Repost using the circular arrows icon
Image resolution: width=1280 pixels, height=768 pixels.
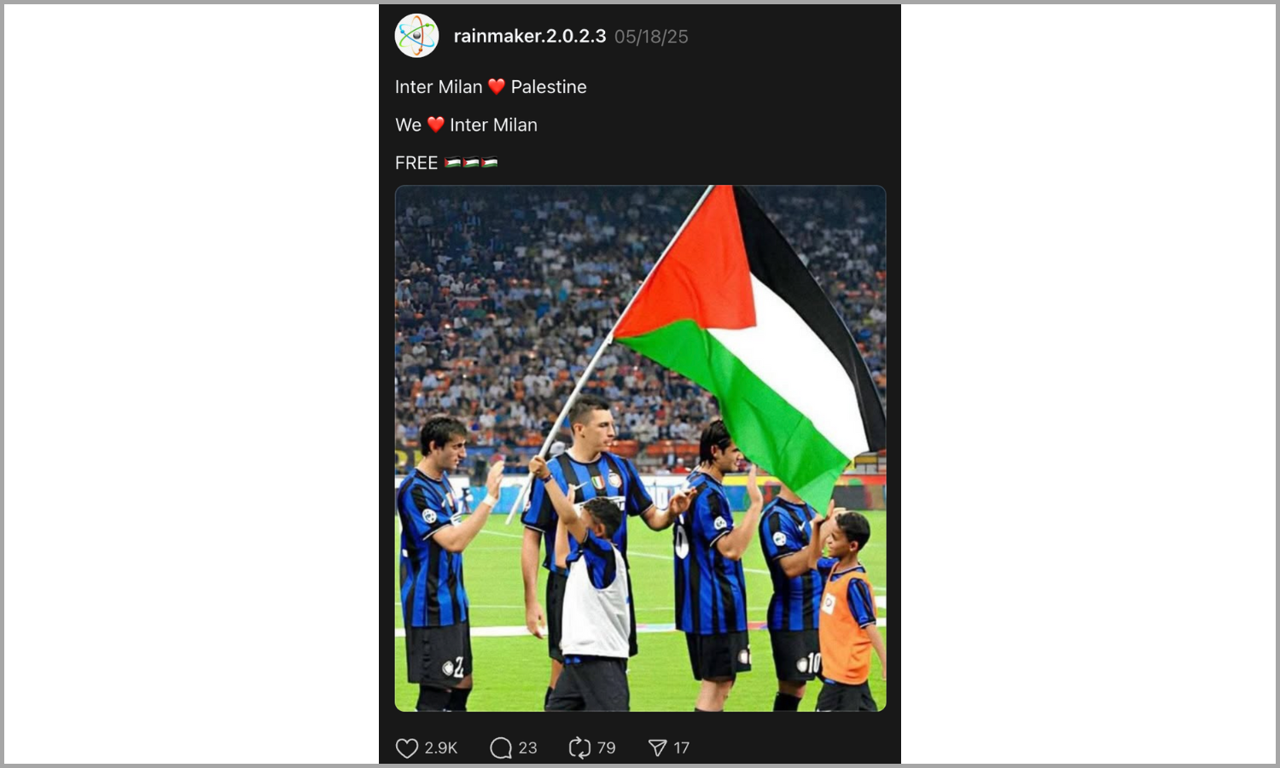click(579, 748)
